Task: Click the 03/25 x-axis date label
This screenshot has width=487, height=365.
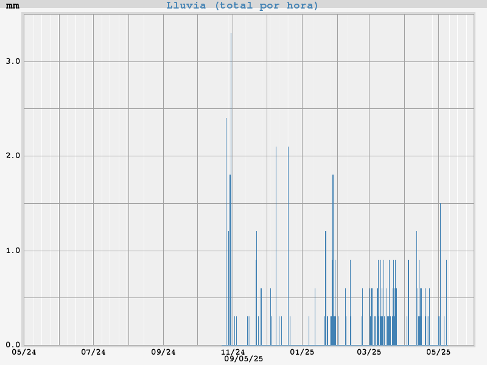Action: [x=369, y=352]
